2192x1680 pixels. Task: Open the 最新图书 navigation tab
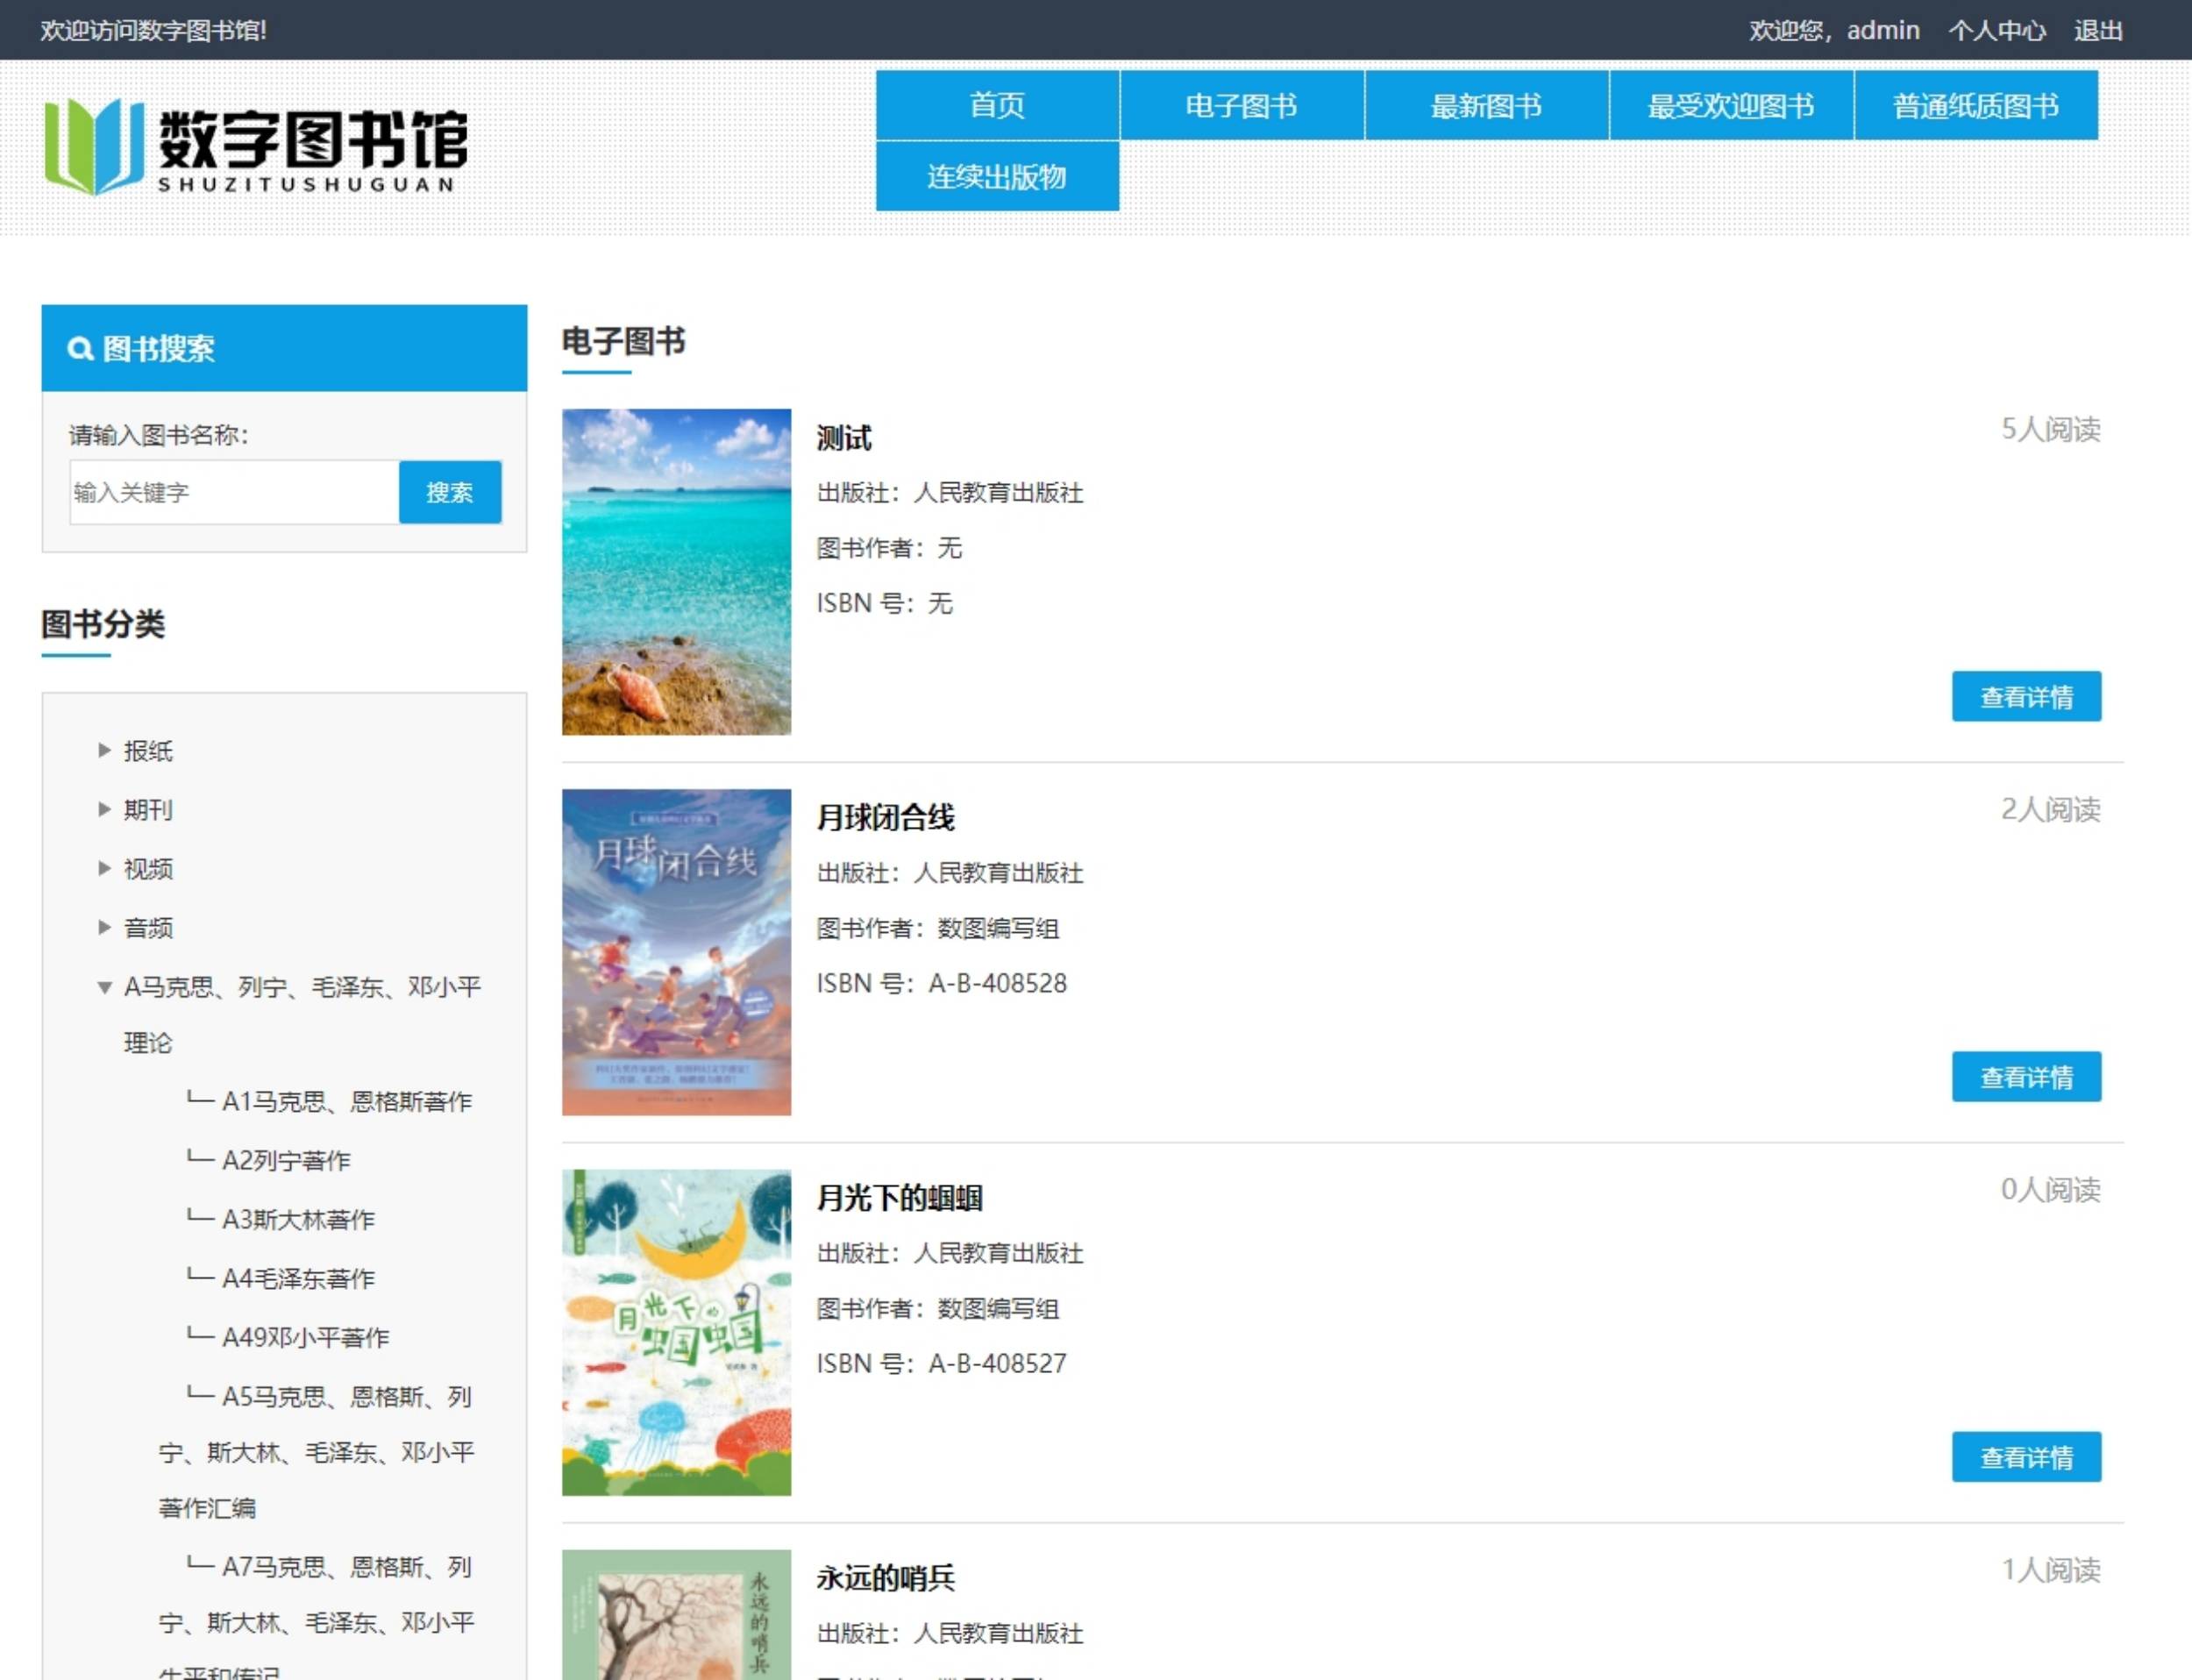click(x=1486, y=105)
